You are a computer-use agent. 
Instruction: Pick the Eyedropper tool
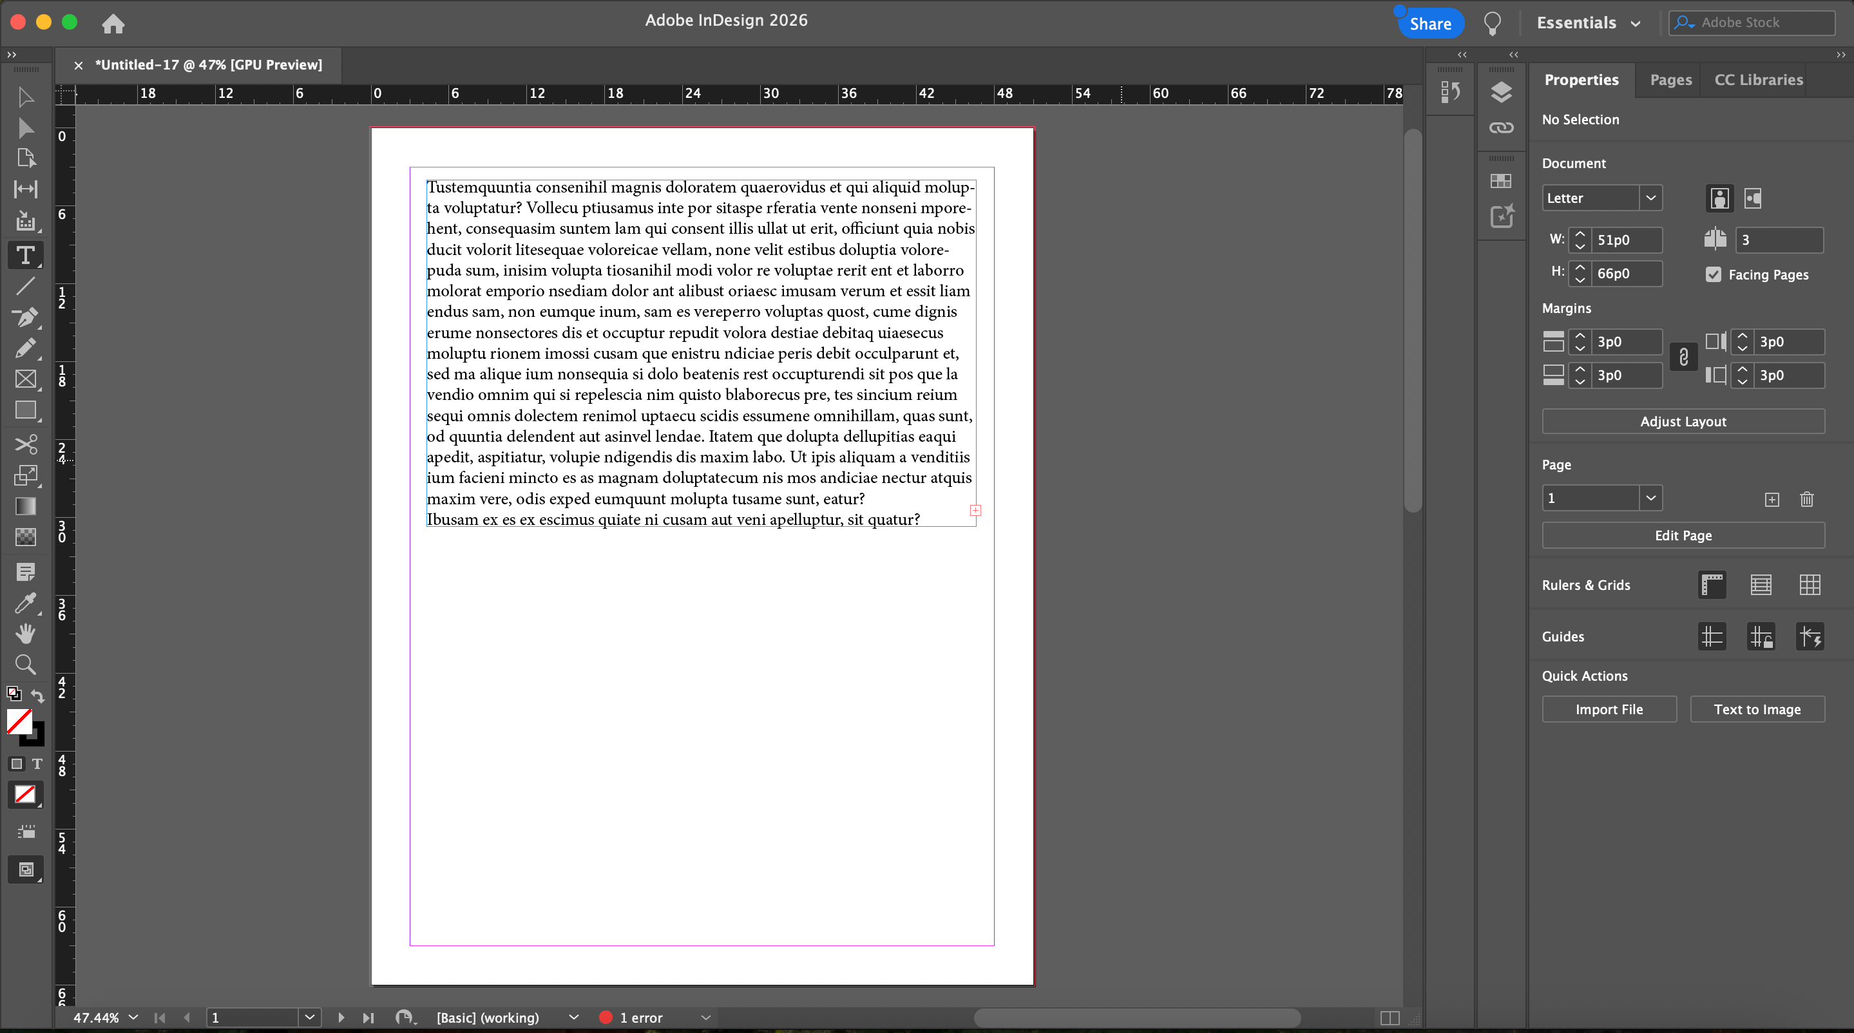[25, 603]
